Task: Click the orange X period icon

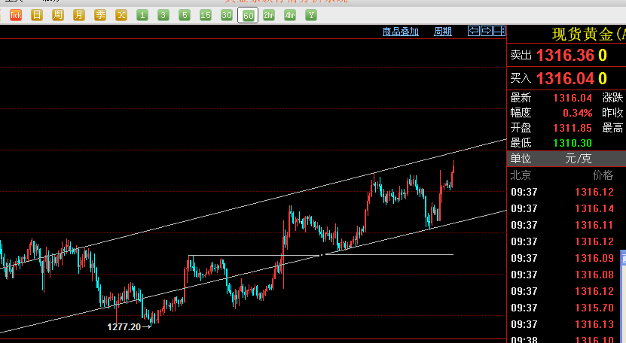Action: click(121, 15)
